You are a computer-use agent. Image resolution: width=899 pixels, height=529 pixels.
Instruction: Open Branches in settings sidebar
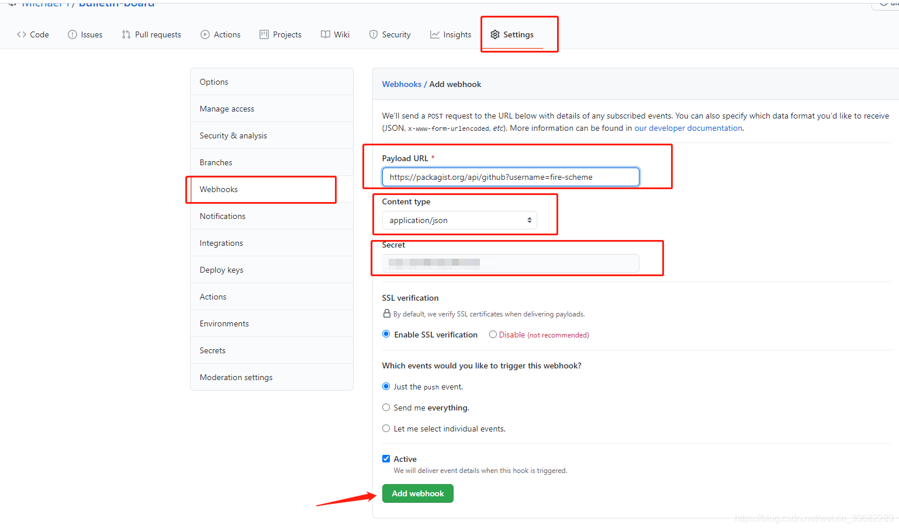272,162
